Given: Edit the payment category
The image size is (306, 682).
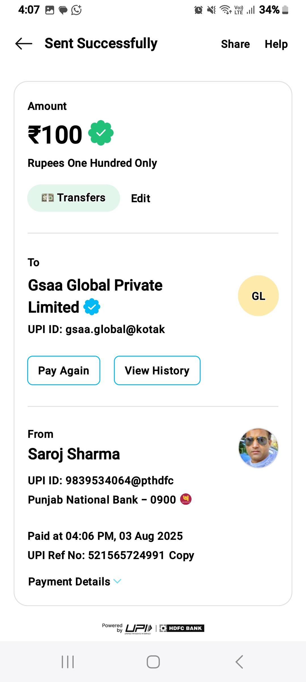Looking at the screenshot, I should [x=141, y=198].
